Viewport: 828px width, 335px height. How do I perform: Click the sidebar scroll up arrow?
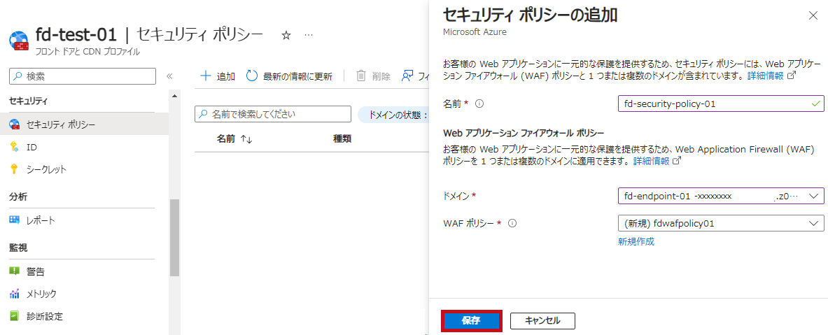pos(174,95)
